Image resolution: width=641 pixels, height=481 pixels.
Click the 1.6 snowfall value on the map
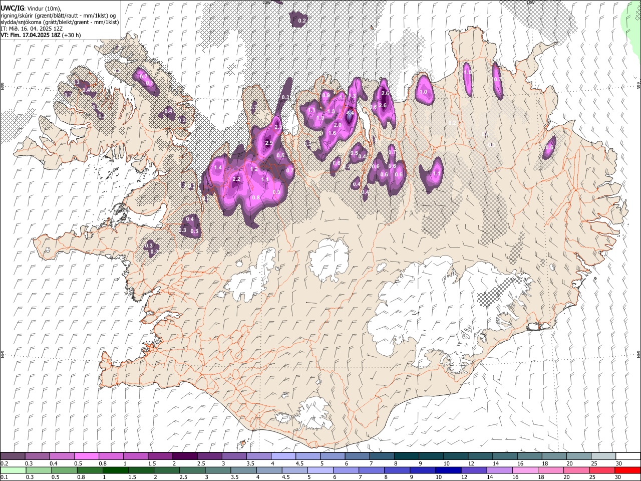coord(332,133)
